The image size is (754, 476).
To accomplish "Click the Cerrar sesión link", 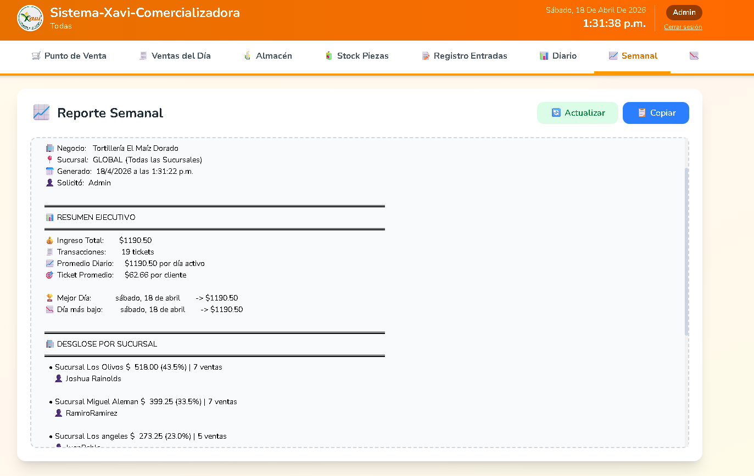I will tap(683, 27).
